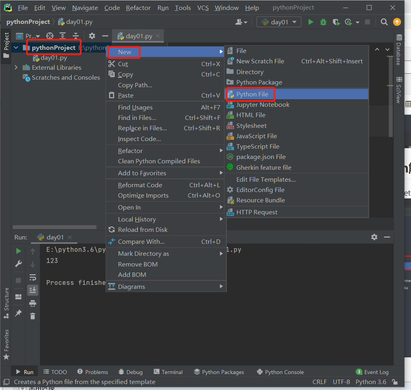Toggle scroll to end in Run console
Viewport: 411px width, 390px height.
tap(33, 290)
